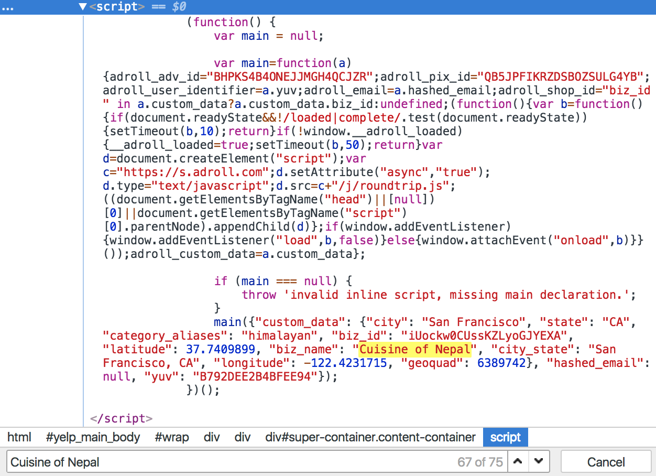This screenshot has height=476, width=656.
Task: Click the $0 selected-element badge
Action: pos(178,7)
